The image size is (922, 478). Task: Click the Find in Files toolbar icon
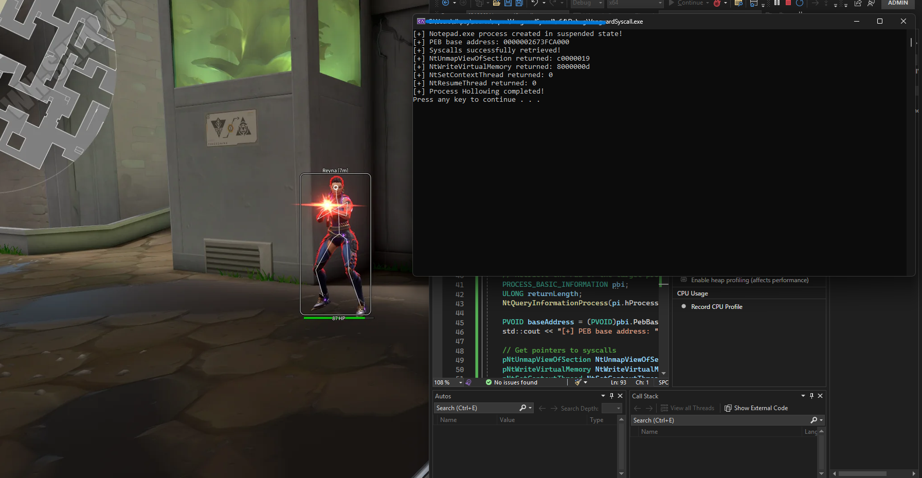pos(738,3)
